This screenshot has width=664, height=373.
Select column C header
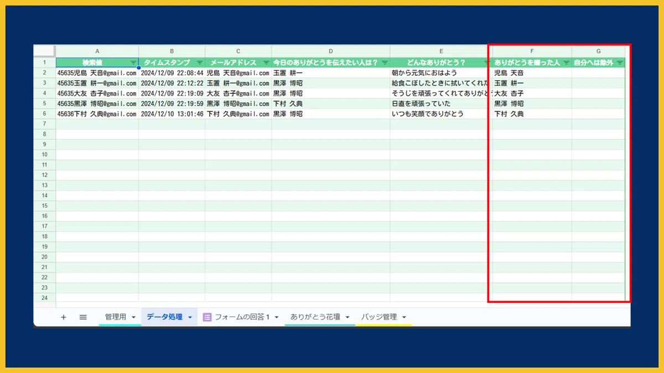(238, 51)
